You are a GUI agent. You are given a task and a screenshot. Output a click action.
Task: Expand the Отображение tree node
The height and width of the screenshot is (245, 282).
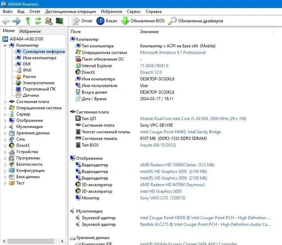5,121
